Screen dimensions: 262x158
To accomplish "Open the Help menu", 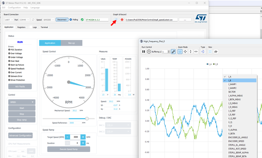I will [x=25, y=8].
